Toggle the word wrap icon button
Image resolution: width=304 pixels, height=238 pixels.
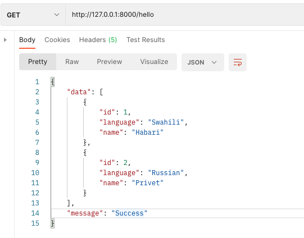[x=238, y=62]
